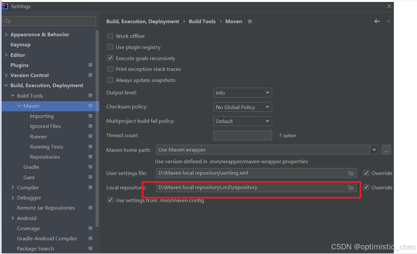Click the project-level icon next to Gradle
The height and width of the screenshot is (254, 417).
point(91,167)
